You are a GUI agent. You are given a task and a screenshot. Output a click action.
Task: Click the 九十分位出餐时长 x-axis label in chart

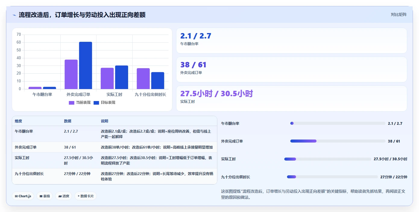pos(150,94)
